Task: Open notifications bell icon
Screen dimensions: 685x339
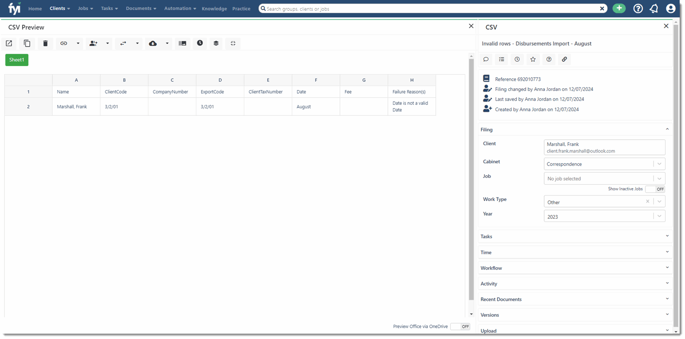Action: (x=653, y=8)
